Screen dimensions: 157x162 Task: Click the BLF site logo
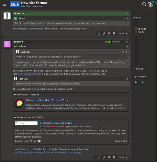pos(15,4)
